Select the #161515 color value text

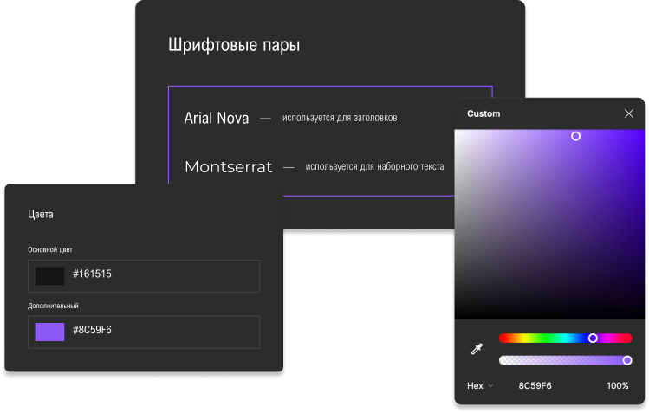92,274
